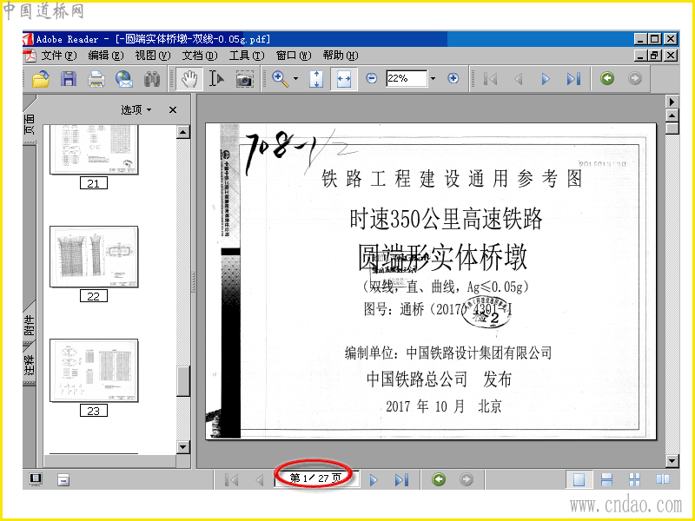Switch to Single Page layout

tap(579, 479)
